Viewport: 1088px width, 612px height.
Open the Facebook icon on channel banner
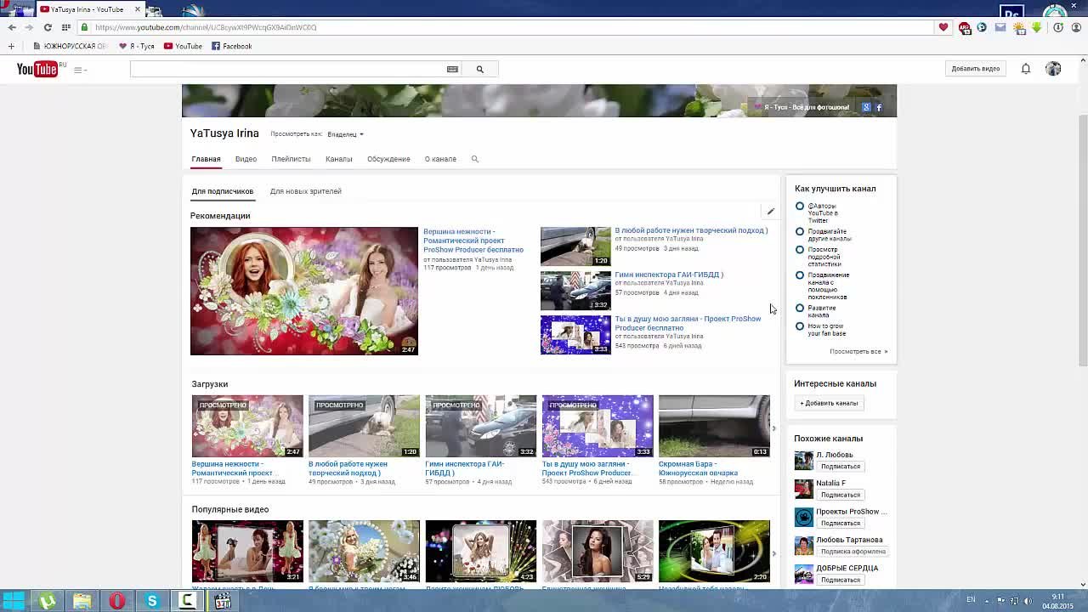point(879,107)
